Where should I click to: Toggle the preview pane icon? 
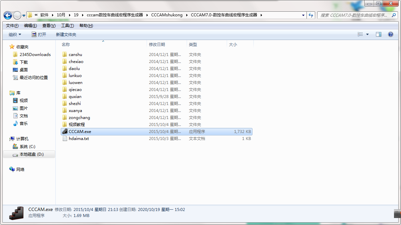click(379, 34)
